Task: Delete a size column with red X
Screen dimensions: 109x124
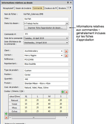Action: (66, 92)
